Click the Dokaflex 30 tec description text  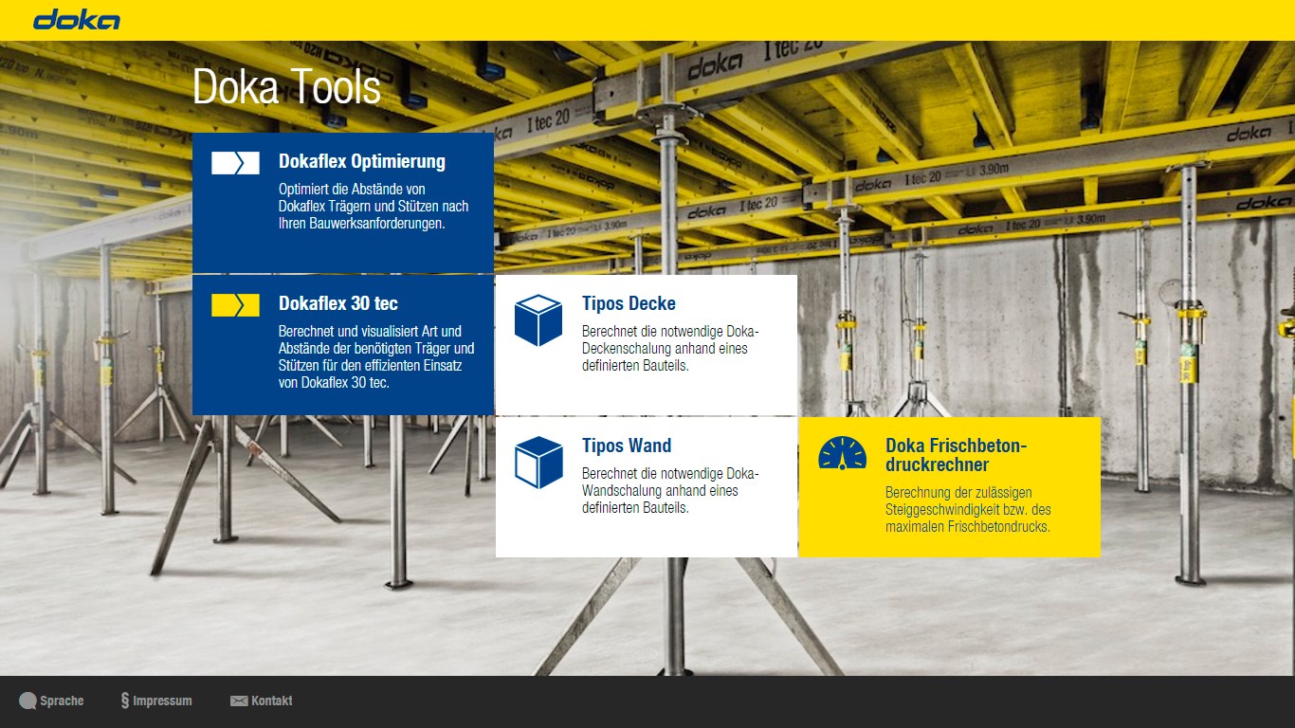pos(376,357)
